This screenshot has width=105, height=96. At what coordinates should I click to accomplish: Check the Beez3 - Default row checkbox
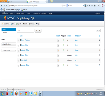[x=18, y=46]
